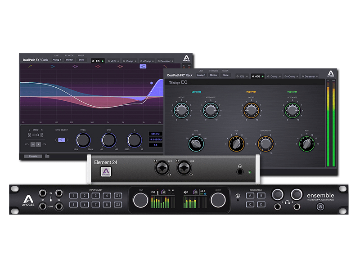Image resolution: width=360 pixels, height=278 pixels.
Task: Click the mixer Show button in Vintage EQ window
Action: pos(226,75)
